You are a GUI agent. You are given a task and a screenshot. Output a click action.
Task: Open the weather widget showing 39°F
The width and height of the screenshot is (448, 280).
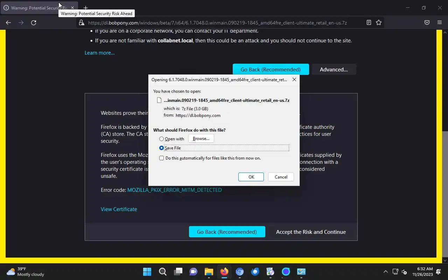tap(25, 272)
